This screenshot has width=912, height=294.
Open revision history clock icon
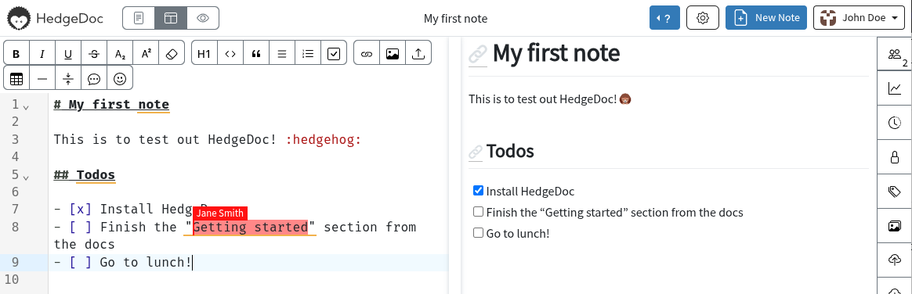(x=895, y=122)
